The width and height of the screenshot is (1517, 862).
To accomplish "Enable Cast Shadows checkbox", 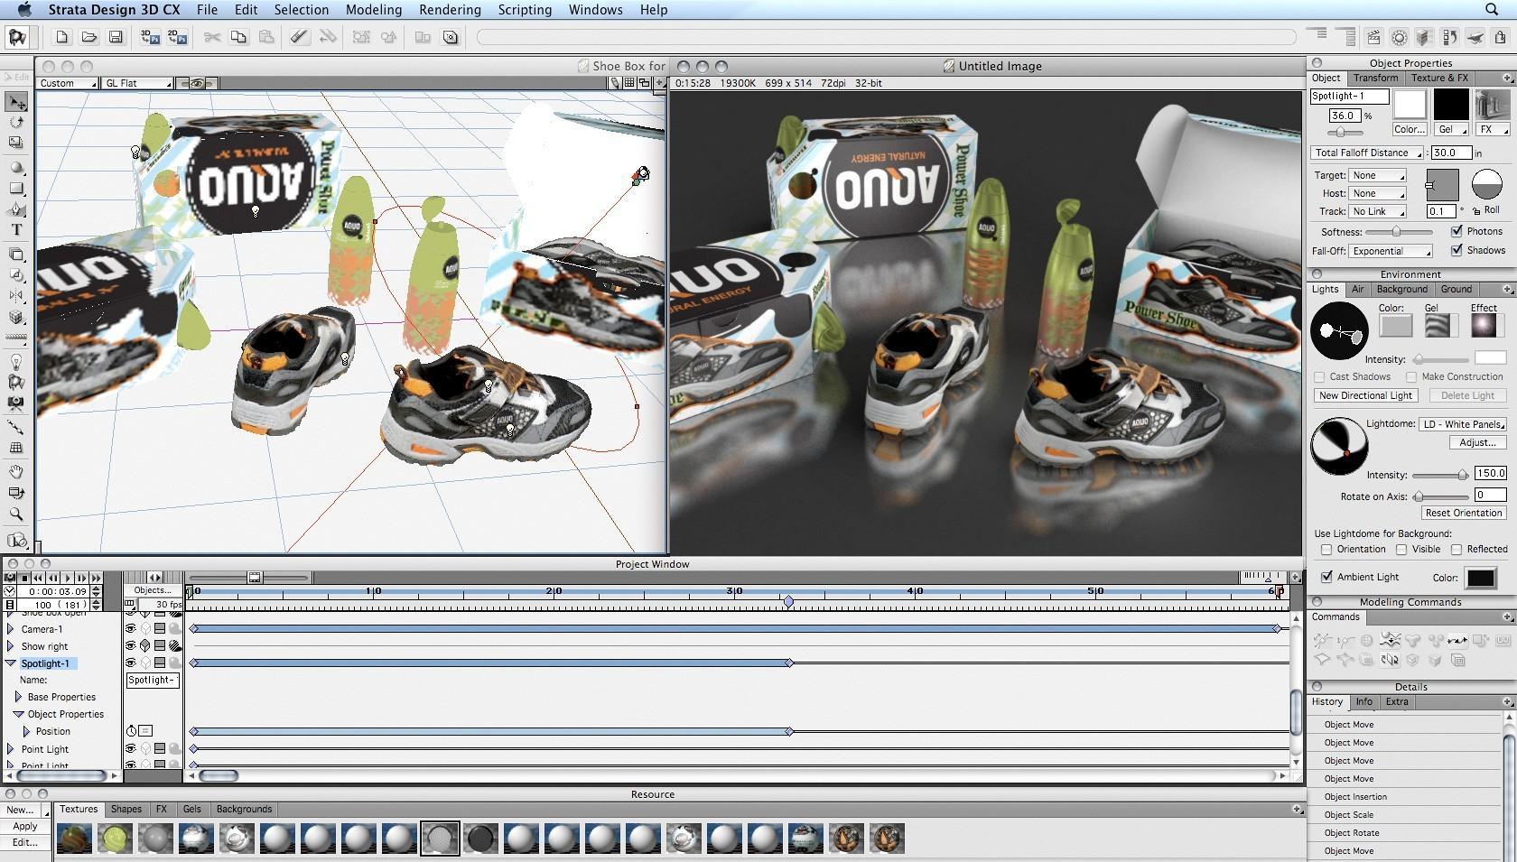I will tap(1319, 377).
